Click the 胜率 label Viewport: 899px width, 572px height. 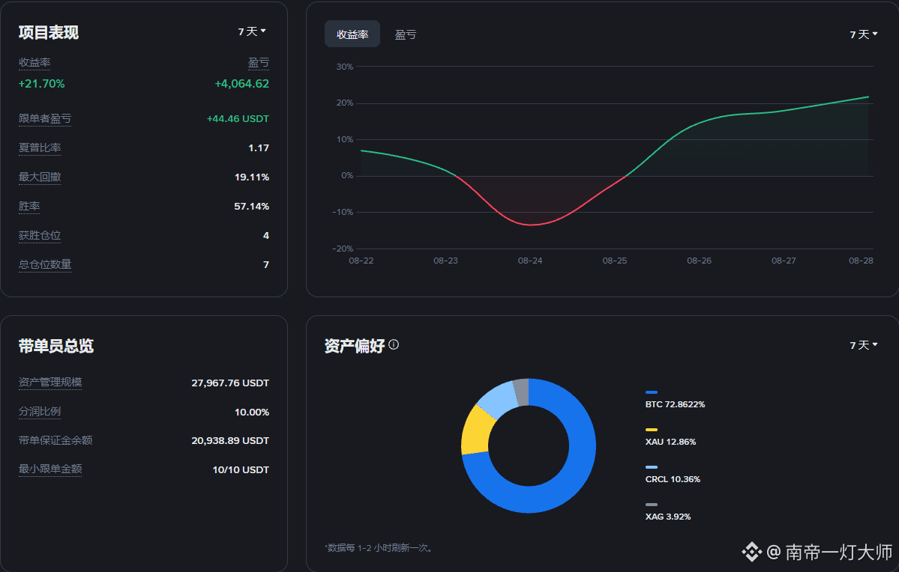tap(29, 206)
